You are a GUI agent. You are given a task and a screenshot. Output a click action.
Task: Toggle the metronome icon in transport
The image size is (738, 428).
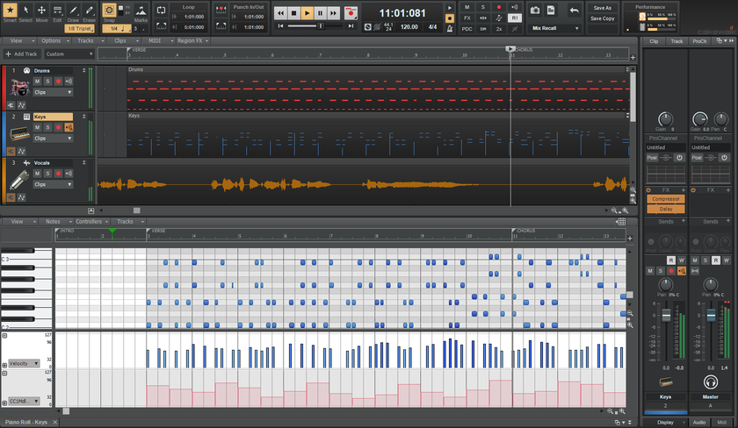(450, 28)
